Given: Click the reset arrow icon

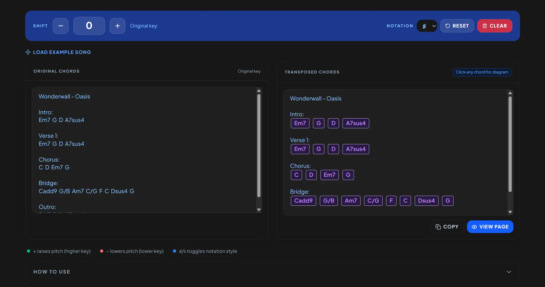Looking at the screenshot, I should (447, 26).
